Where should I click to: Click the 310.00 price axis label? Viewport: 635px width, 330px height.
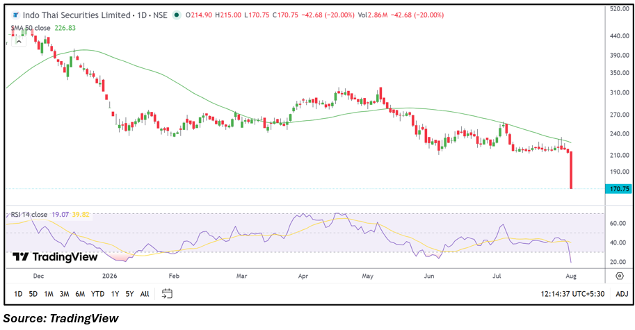[x=619, y=92]
